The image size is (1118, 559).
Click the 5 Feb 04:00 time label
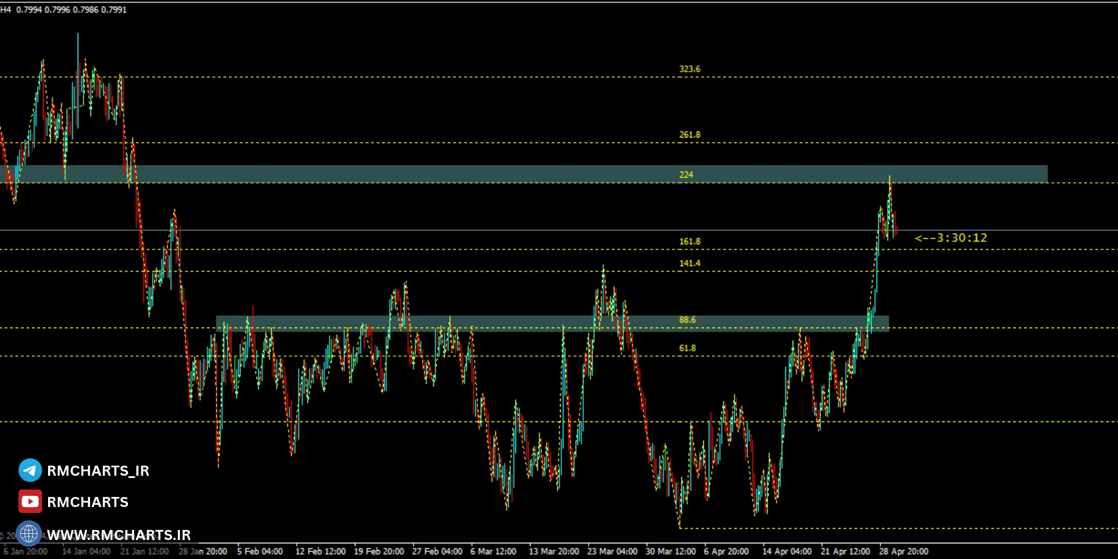pos(260,551)
